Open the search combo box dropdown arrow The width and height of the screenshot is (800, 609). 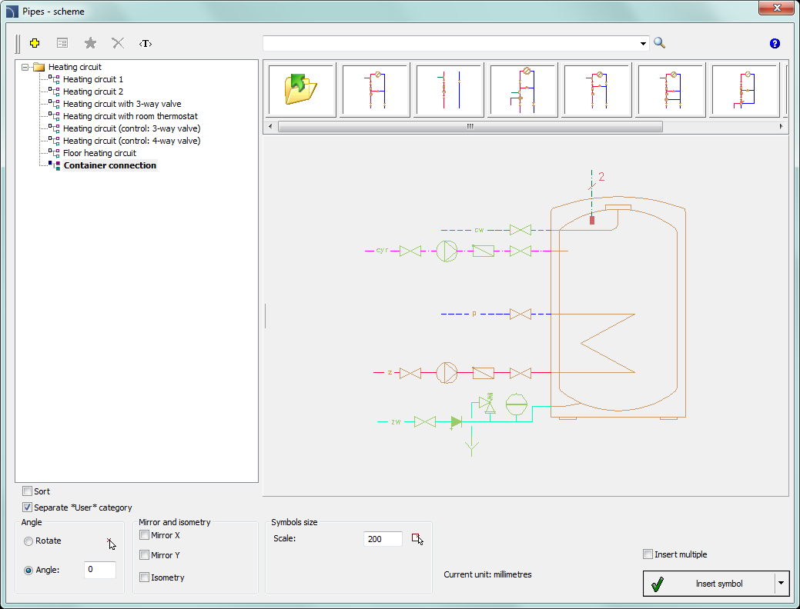pyautogui.click(x=643, y=44)
